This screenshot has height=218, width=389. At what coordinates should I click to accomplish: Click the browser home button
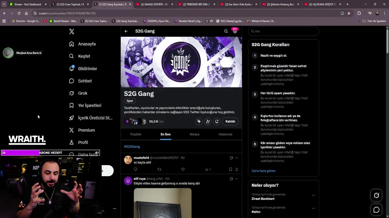(x=26, y=13)
